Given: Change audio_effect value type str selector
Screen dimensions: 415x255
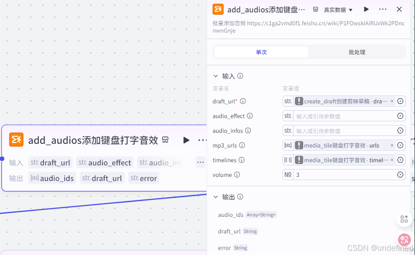Looking at the screenshot, I should (288, 116).
